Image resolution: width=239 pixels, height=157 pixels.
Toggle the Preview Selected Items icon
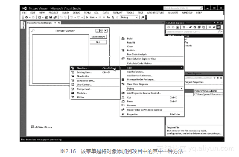pyautogui.click(x=219, y=27)
